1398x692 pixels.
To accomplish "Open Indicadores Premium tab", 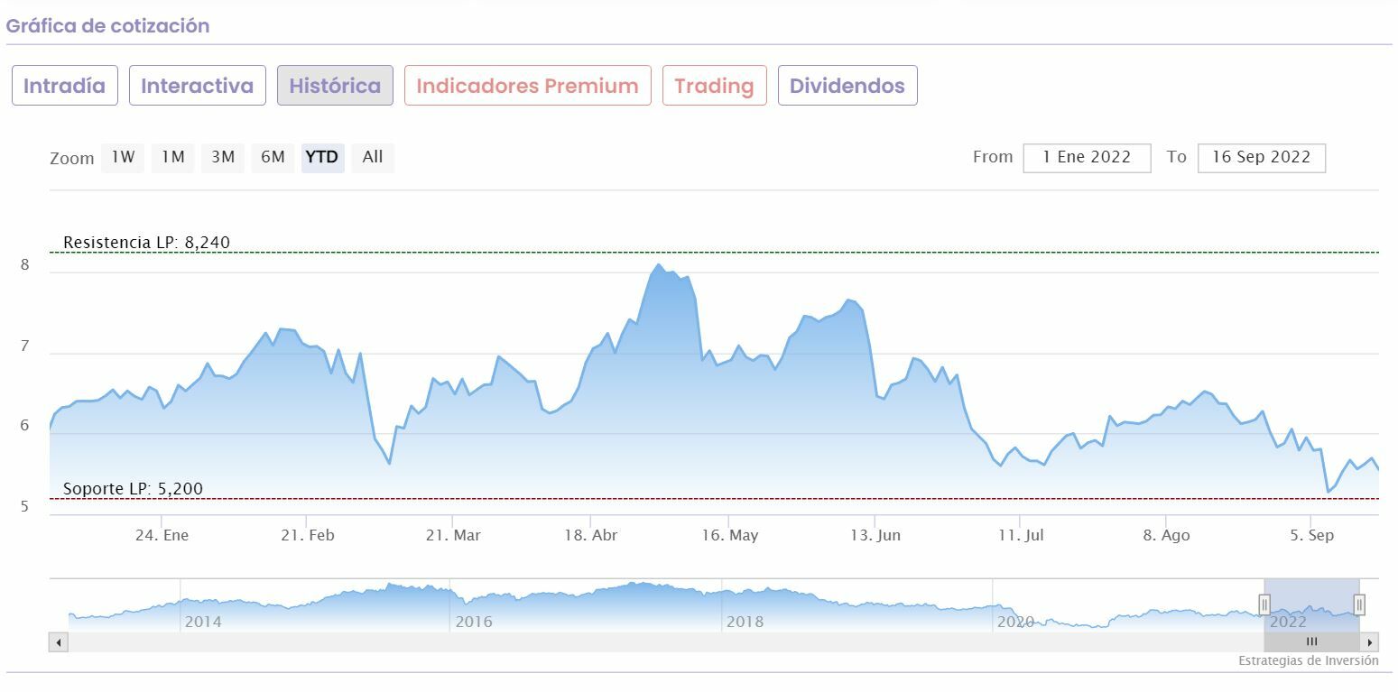I will pyautogui.click(x=527, y=86).
